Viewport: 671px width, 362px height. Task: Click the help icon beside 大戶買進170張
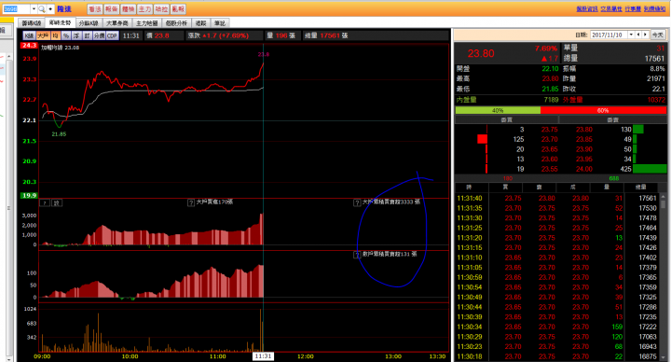coord(191,202)
